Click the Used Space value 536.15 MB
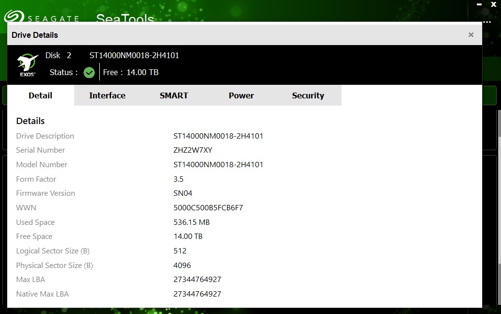Viewport: 501px width, 314px height. (191, 222)
